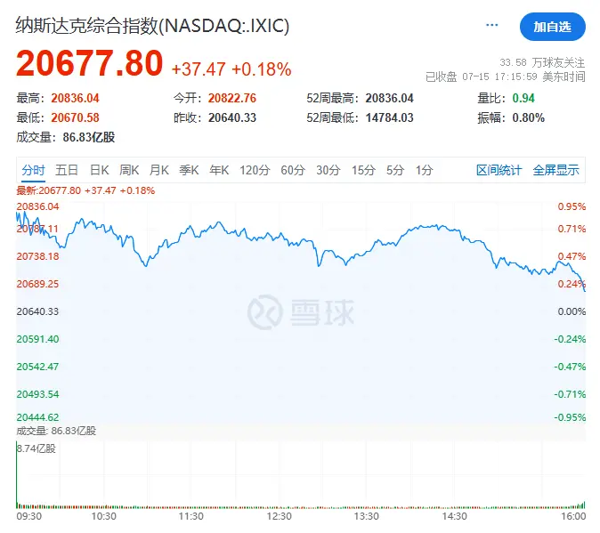Select the 年K yearly chart tab
The image size is (600, 533).
pos(219,170)
